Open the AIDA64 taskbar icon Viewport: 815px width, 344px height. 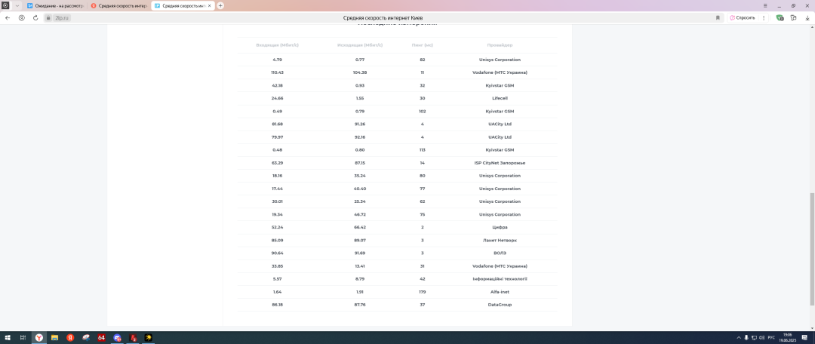click(101, 338)
